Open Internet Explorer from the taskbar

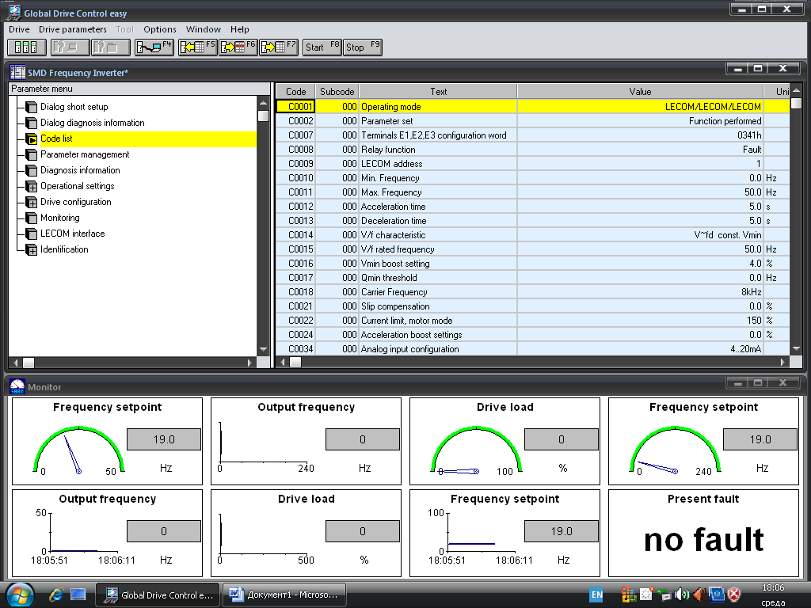click(56, 594)
